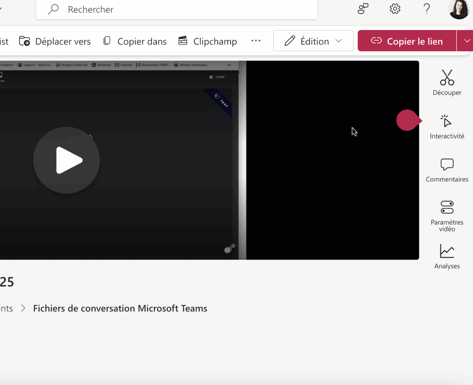Click the pink marker beside Interactivité
Screen dimensions: 473x385
pyautogui.click(x=407, y=120)
